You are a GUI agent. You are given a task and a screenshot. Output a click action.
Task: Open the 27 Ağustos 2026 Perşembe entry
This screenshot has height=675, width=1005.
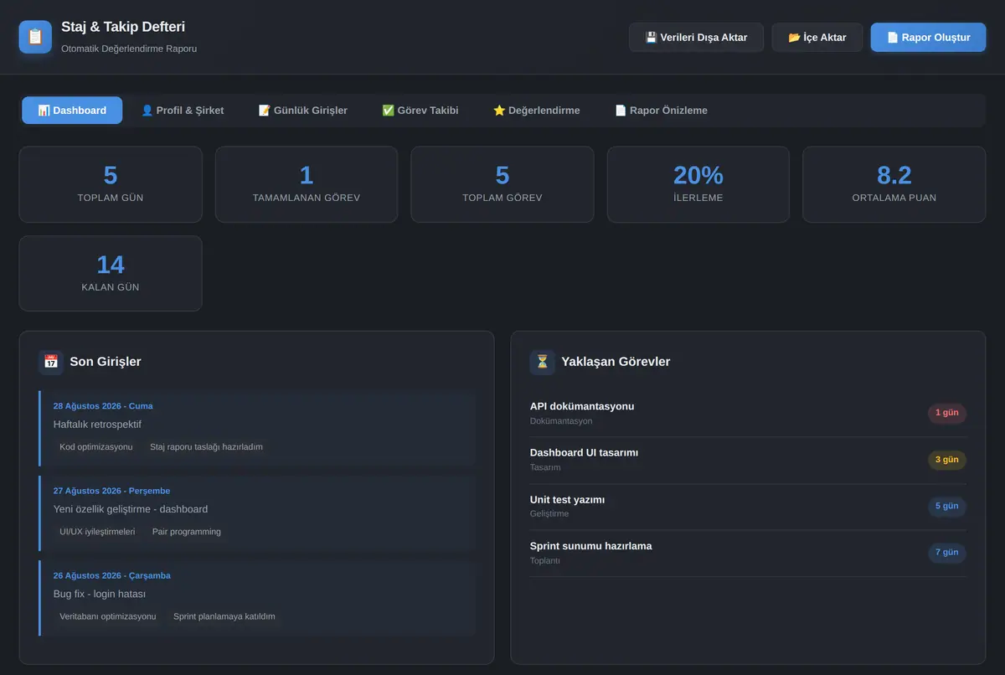[x=257, y=513]
